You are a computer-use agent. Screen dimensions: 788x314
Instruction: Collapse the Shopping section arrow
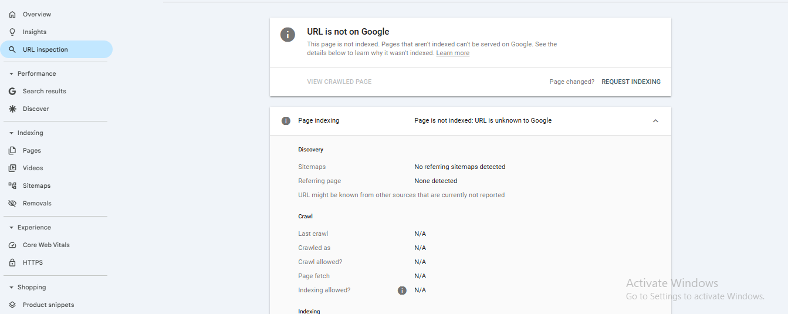[11, 288]
